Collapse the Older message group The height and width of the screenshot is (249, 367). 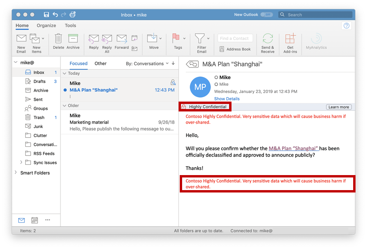click(64, 106)
